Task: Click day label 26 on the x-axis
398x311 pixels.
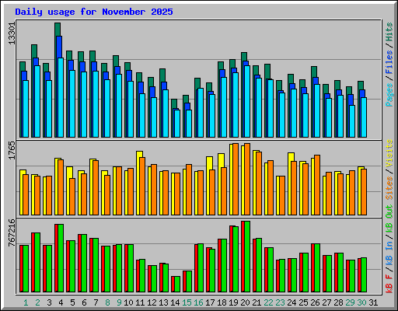Action: [315, 302]
